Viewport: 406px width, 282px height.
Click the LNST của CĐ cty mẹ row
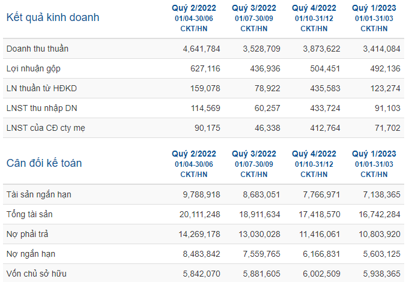click(x=204, y=128)
